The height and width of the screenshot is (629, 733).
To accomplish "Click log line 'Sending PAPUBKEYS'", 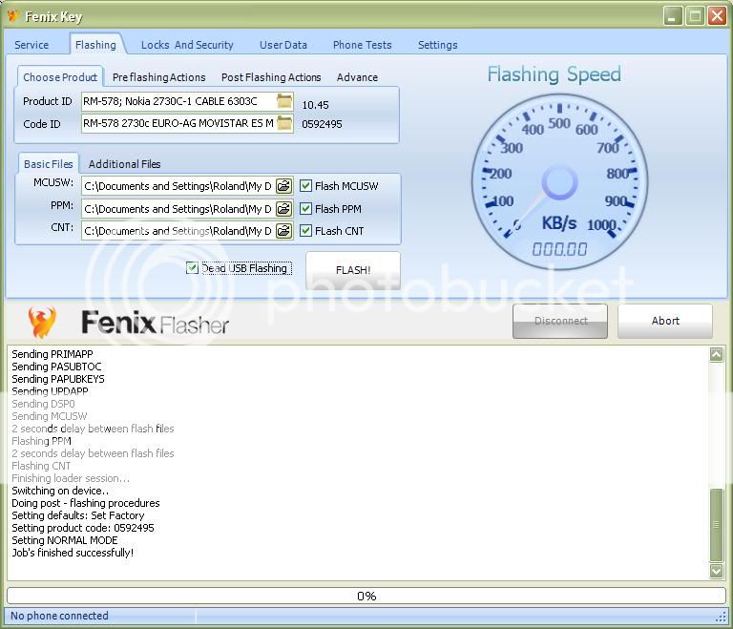I will click(x=58, y=379).
